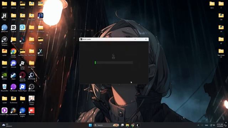Close the Multi Loader window
Viewport: 228px width, 128px height.
(x=146, y=39)
